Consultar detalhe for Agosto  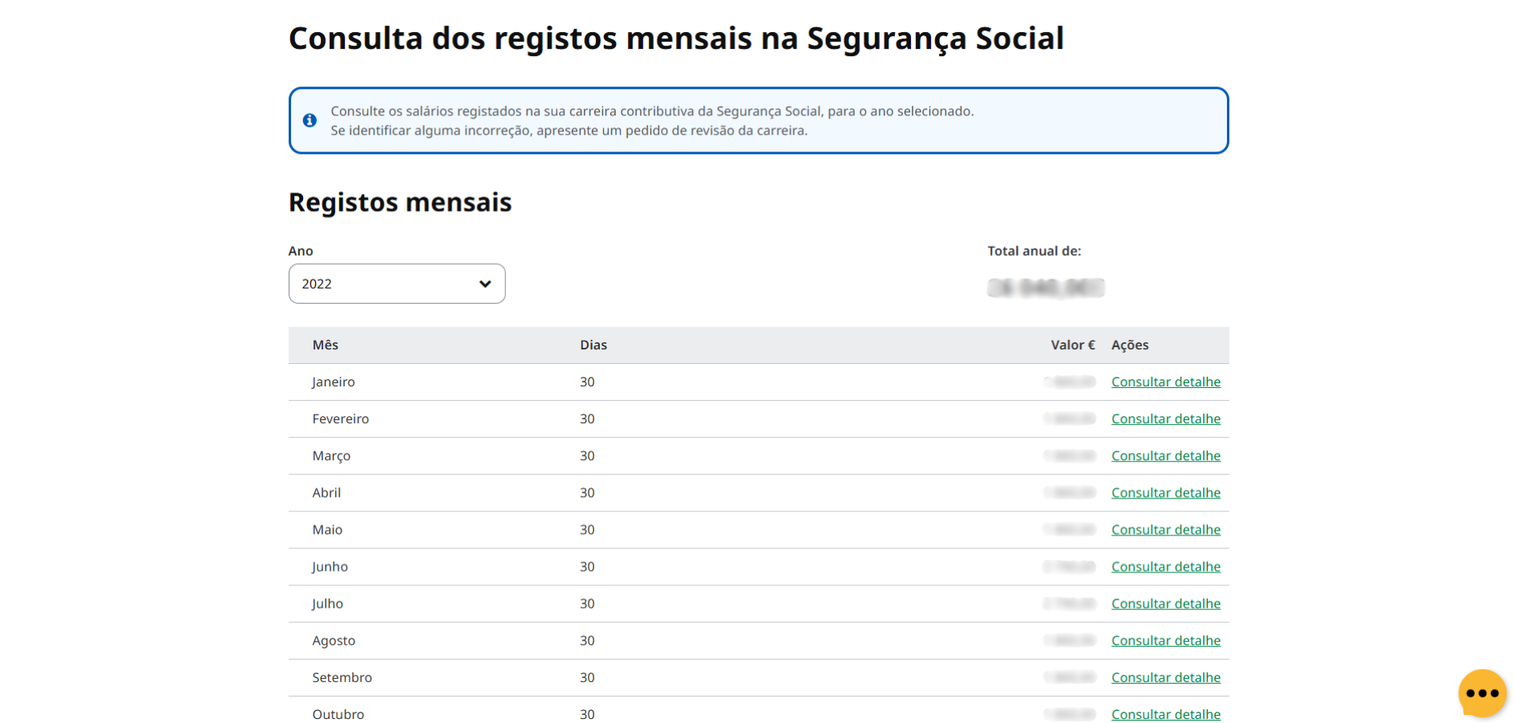click(x=1165, y=640)
